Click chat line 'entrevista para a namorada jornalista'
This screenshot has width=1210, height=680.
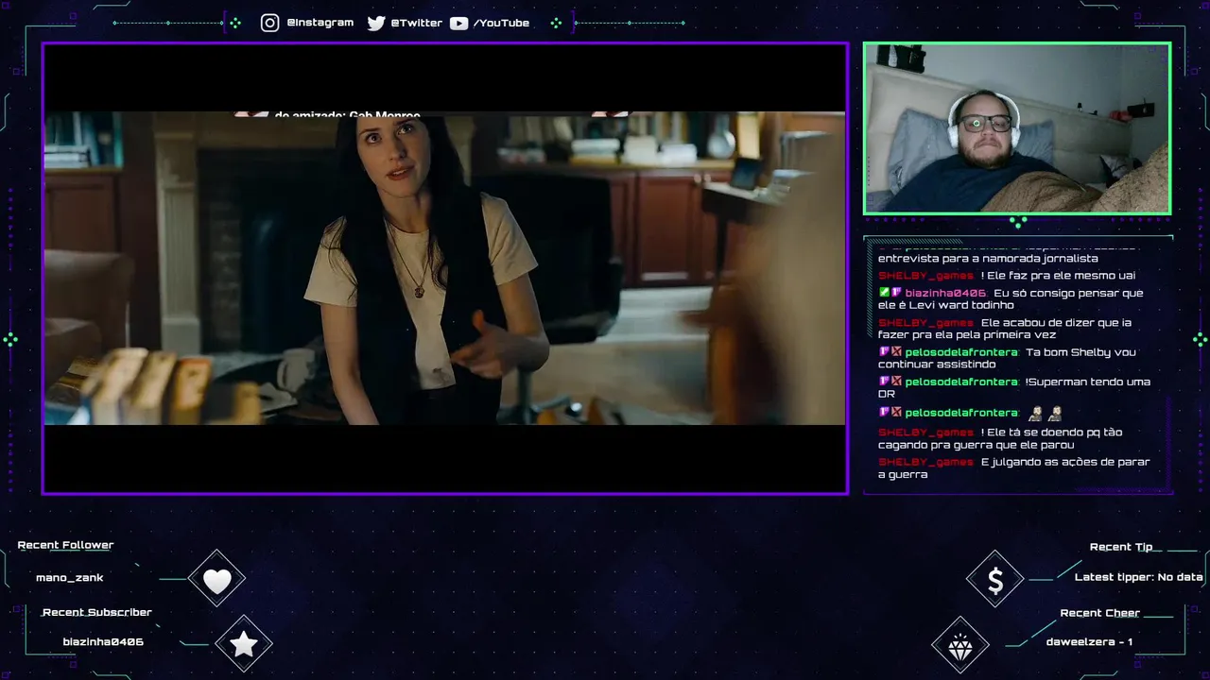tap(988, 258)
